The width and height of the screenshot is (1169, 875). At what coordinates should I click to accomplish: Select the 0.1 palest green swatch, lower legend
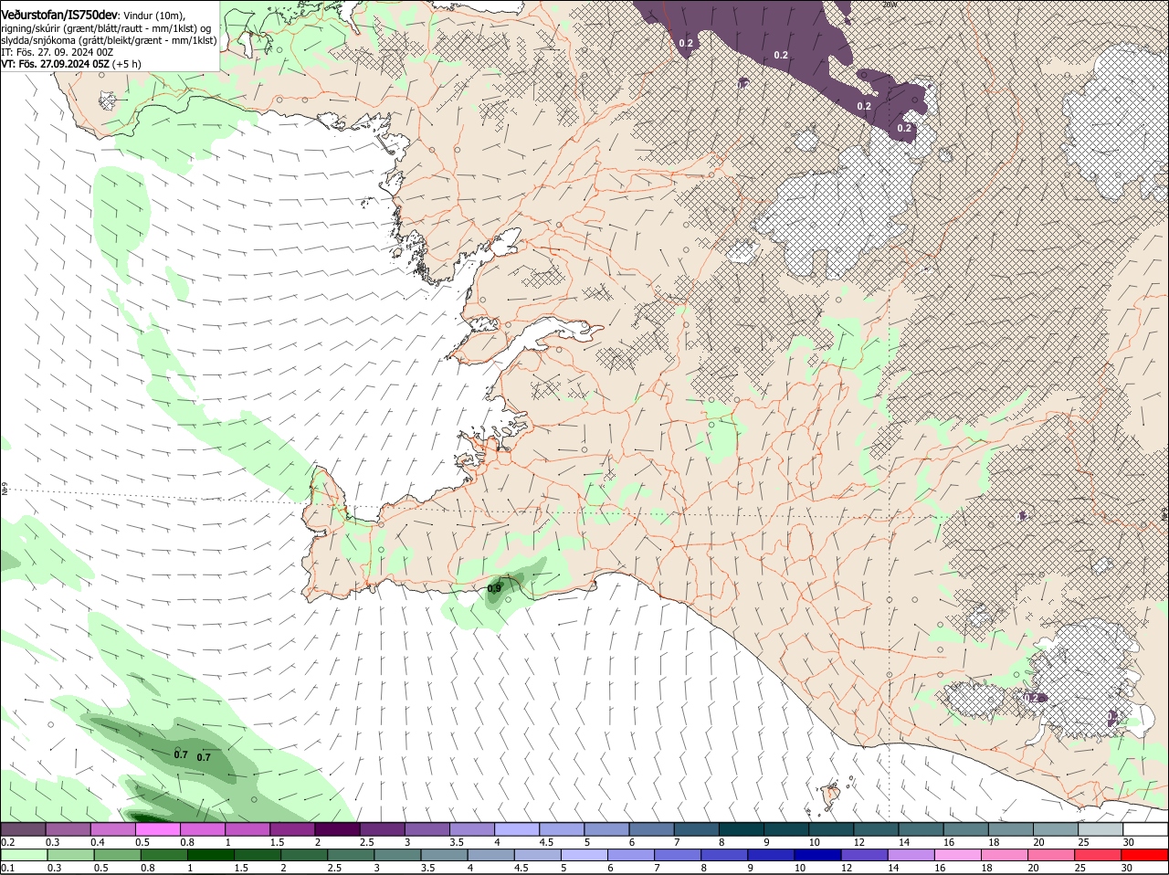click(x=24, y=855)
